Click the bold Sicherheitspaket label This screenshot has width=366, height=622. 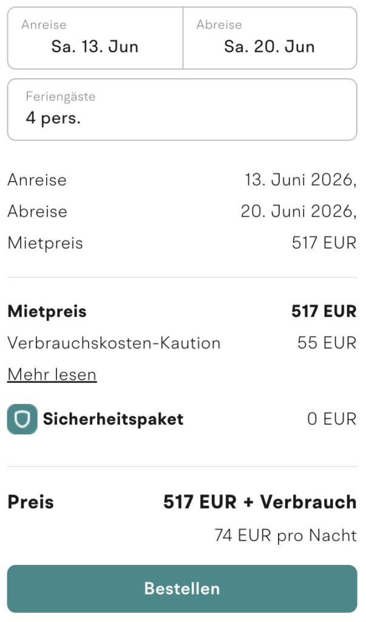(x=112, y=419)
